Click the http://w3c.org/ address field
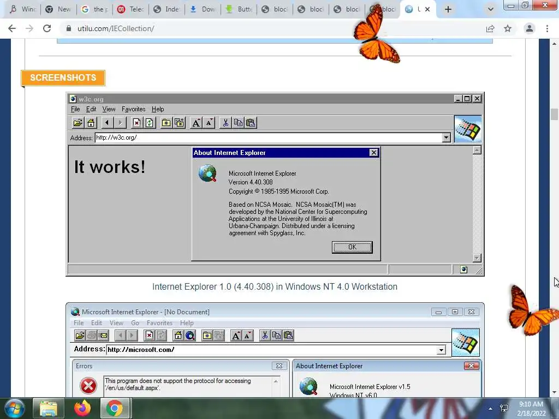The height and width of the screenshot is (419, 559). point(269,137)
